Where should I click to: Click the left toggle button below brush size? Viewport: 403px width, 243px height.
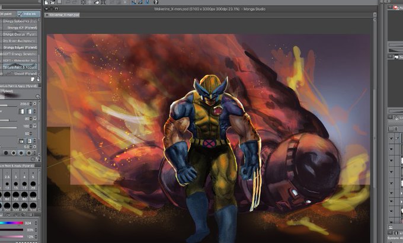[x=21, y=111]
